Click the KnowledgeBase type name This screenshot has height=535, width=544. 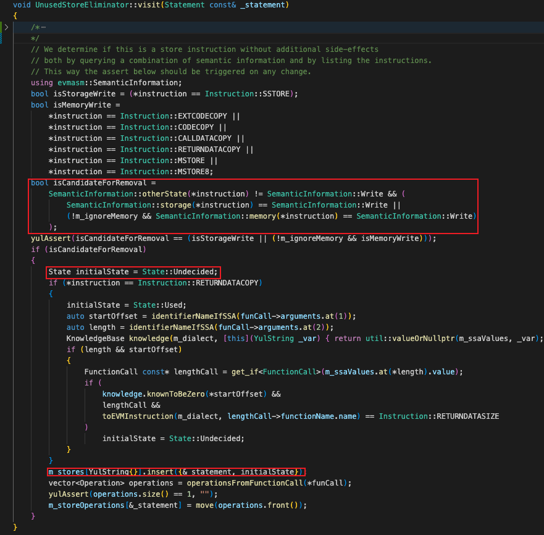96,338
